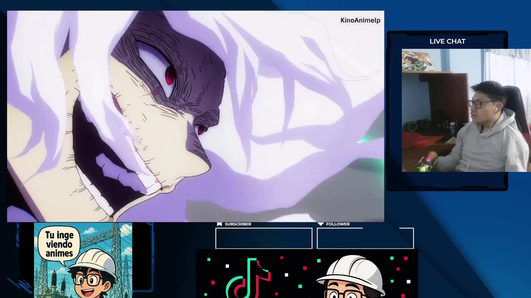Image resolution: width=531 pixels, height=298 pixels.
Task: Click the LIVE CHAT heading
Action: 447,41
